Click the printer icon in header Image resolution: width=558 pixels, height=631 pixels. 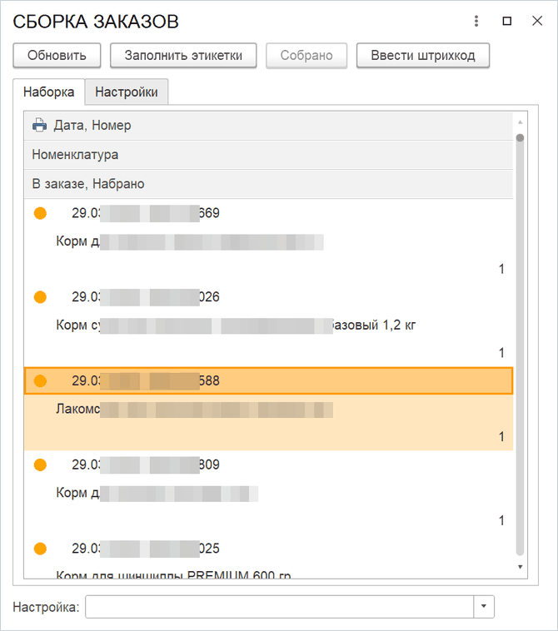click(x=39, y=125)
